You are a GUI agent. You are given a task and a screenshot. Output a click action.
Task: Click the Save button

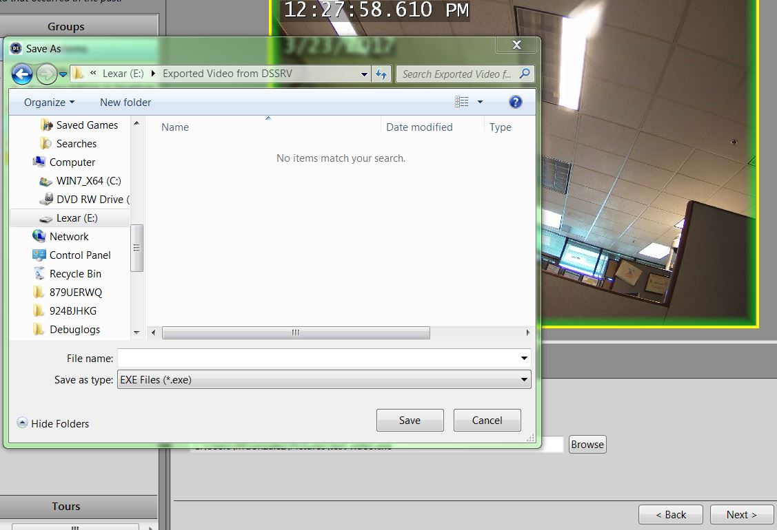click(410, 420)
